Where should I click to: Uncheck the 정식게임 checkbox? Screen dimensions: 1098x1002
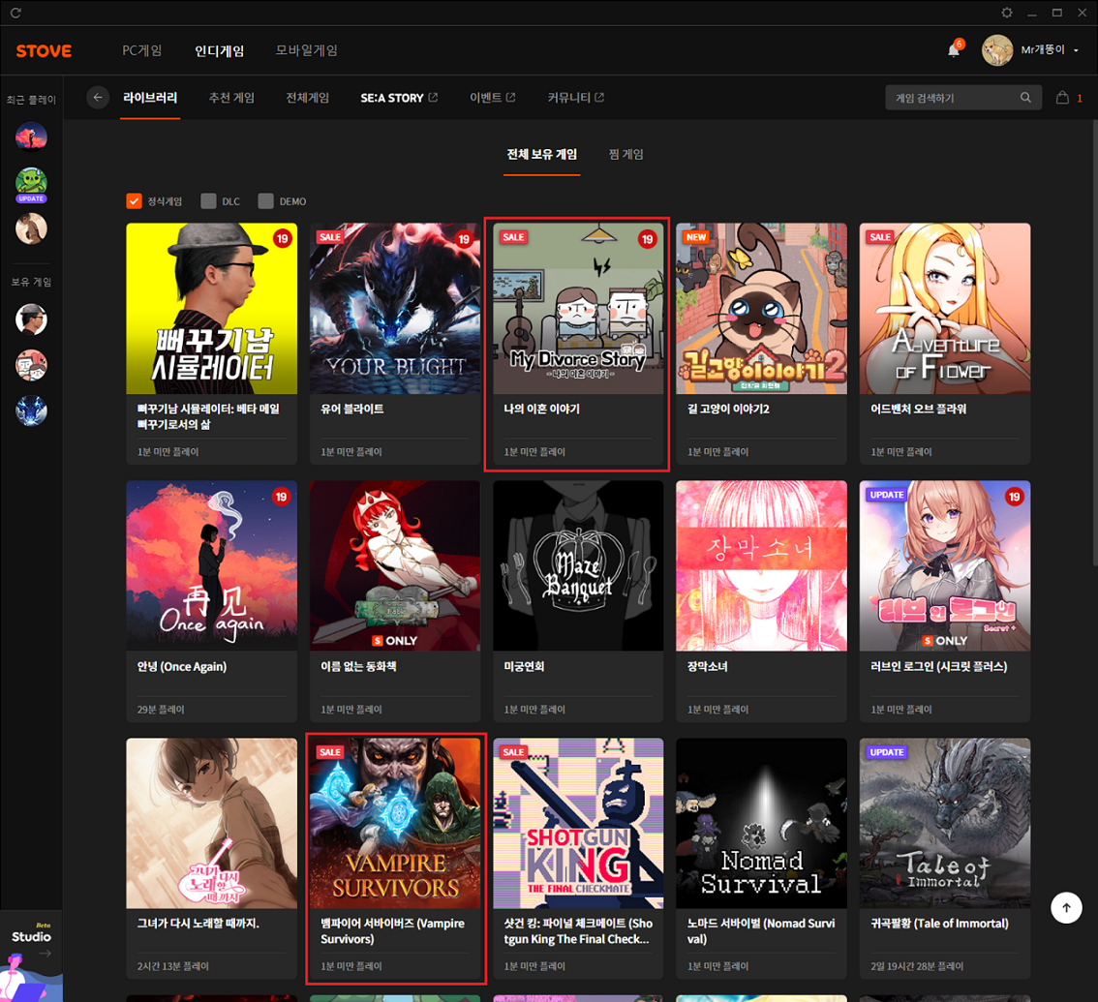pos(135,201)
